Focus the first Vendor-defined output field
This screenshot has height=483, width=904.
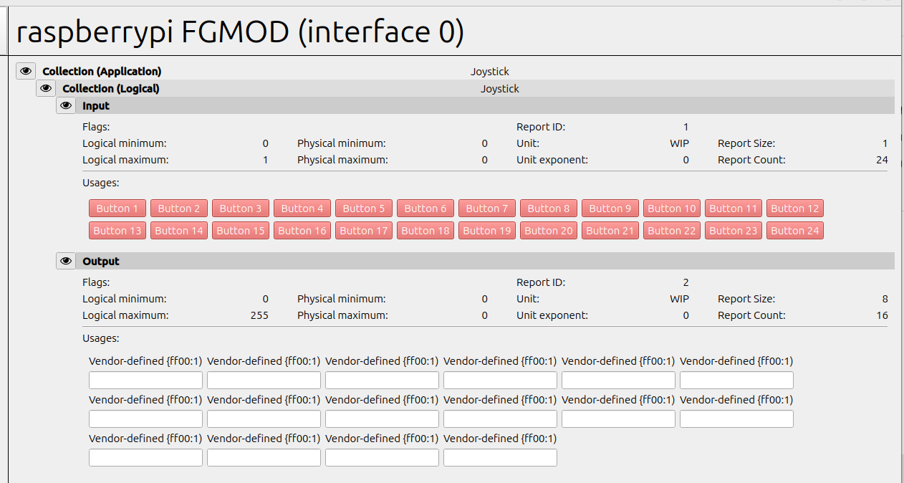[x=145, y=381]
